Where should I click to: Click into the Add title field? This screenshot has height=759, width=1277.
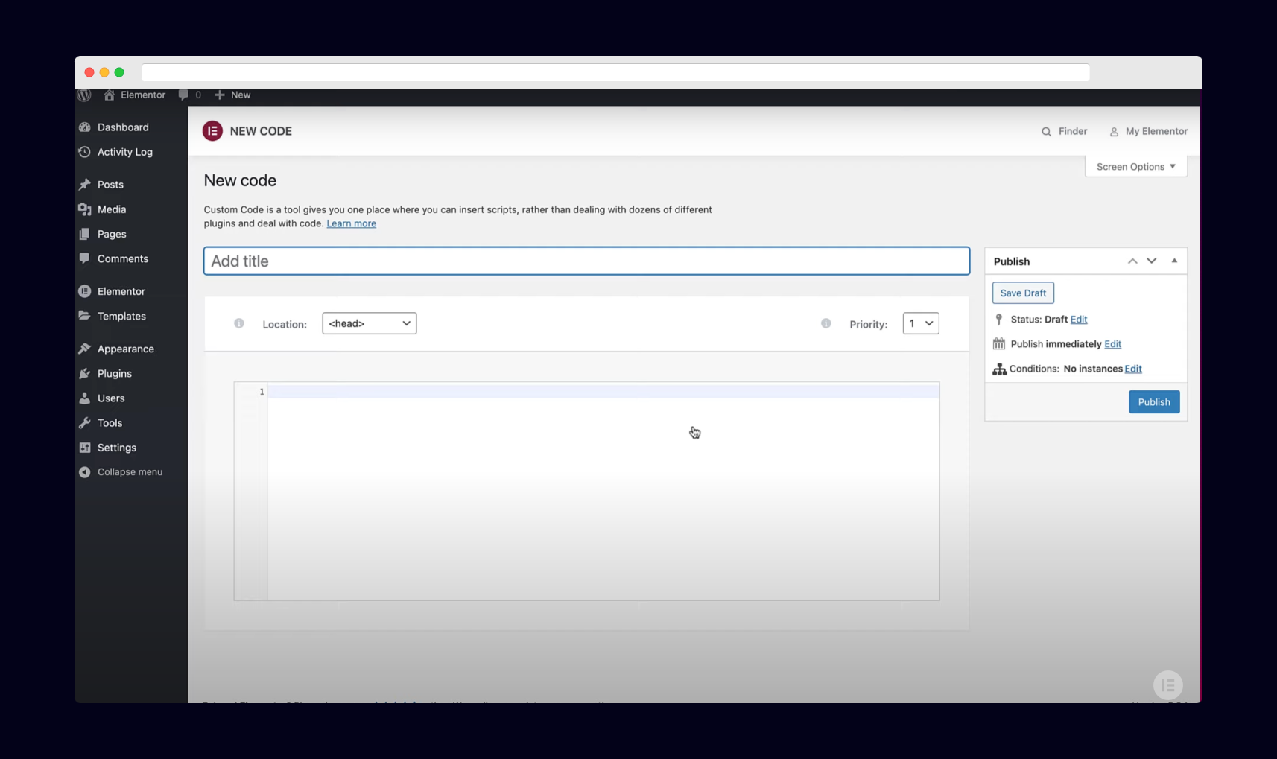[587, 261]
